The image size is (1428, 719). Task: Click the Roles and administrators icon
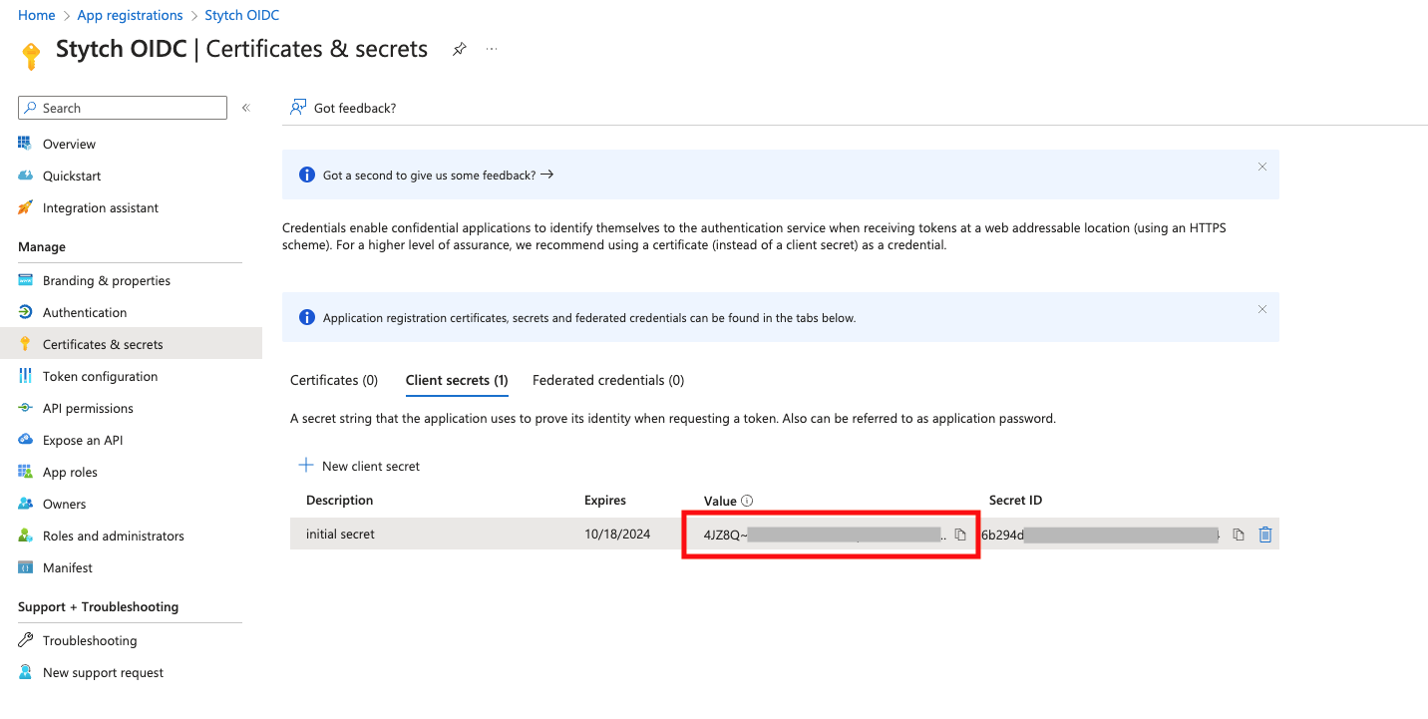point(25,536)
